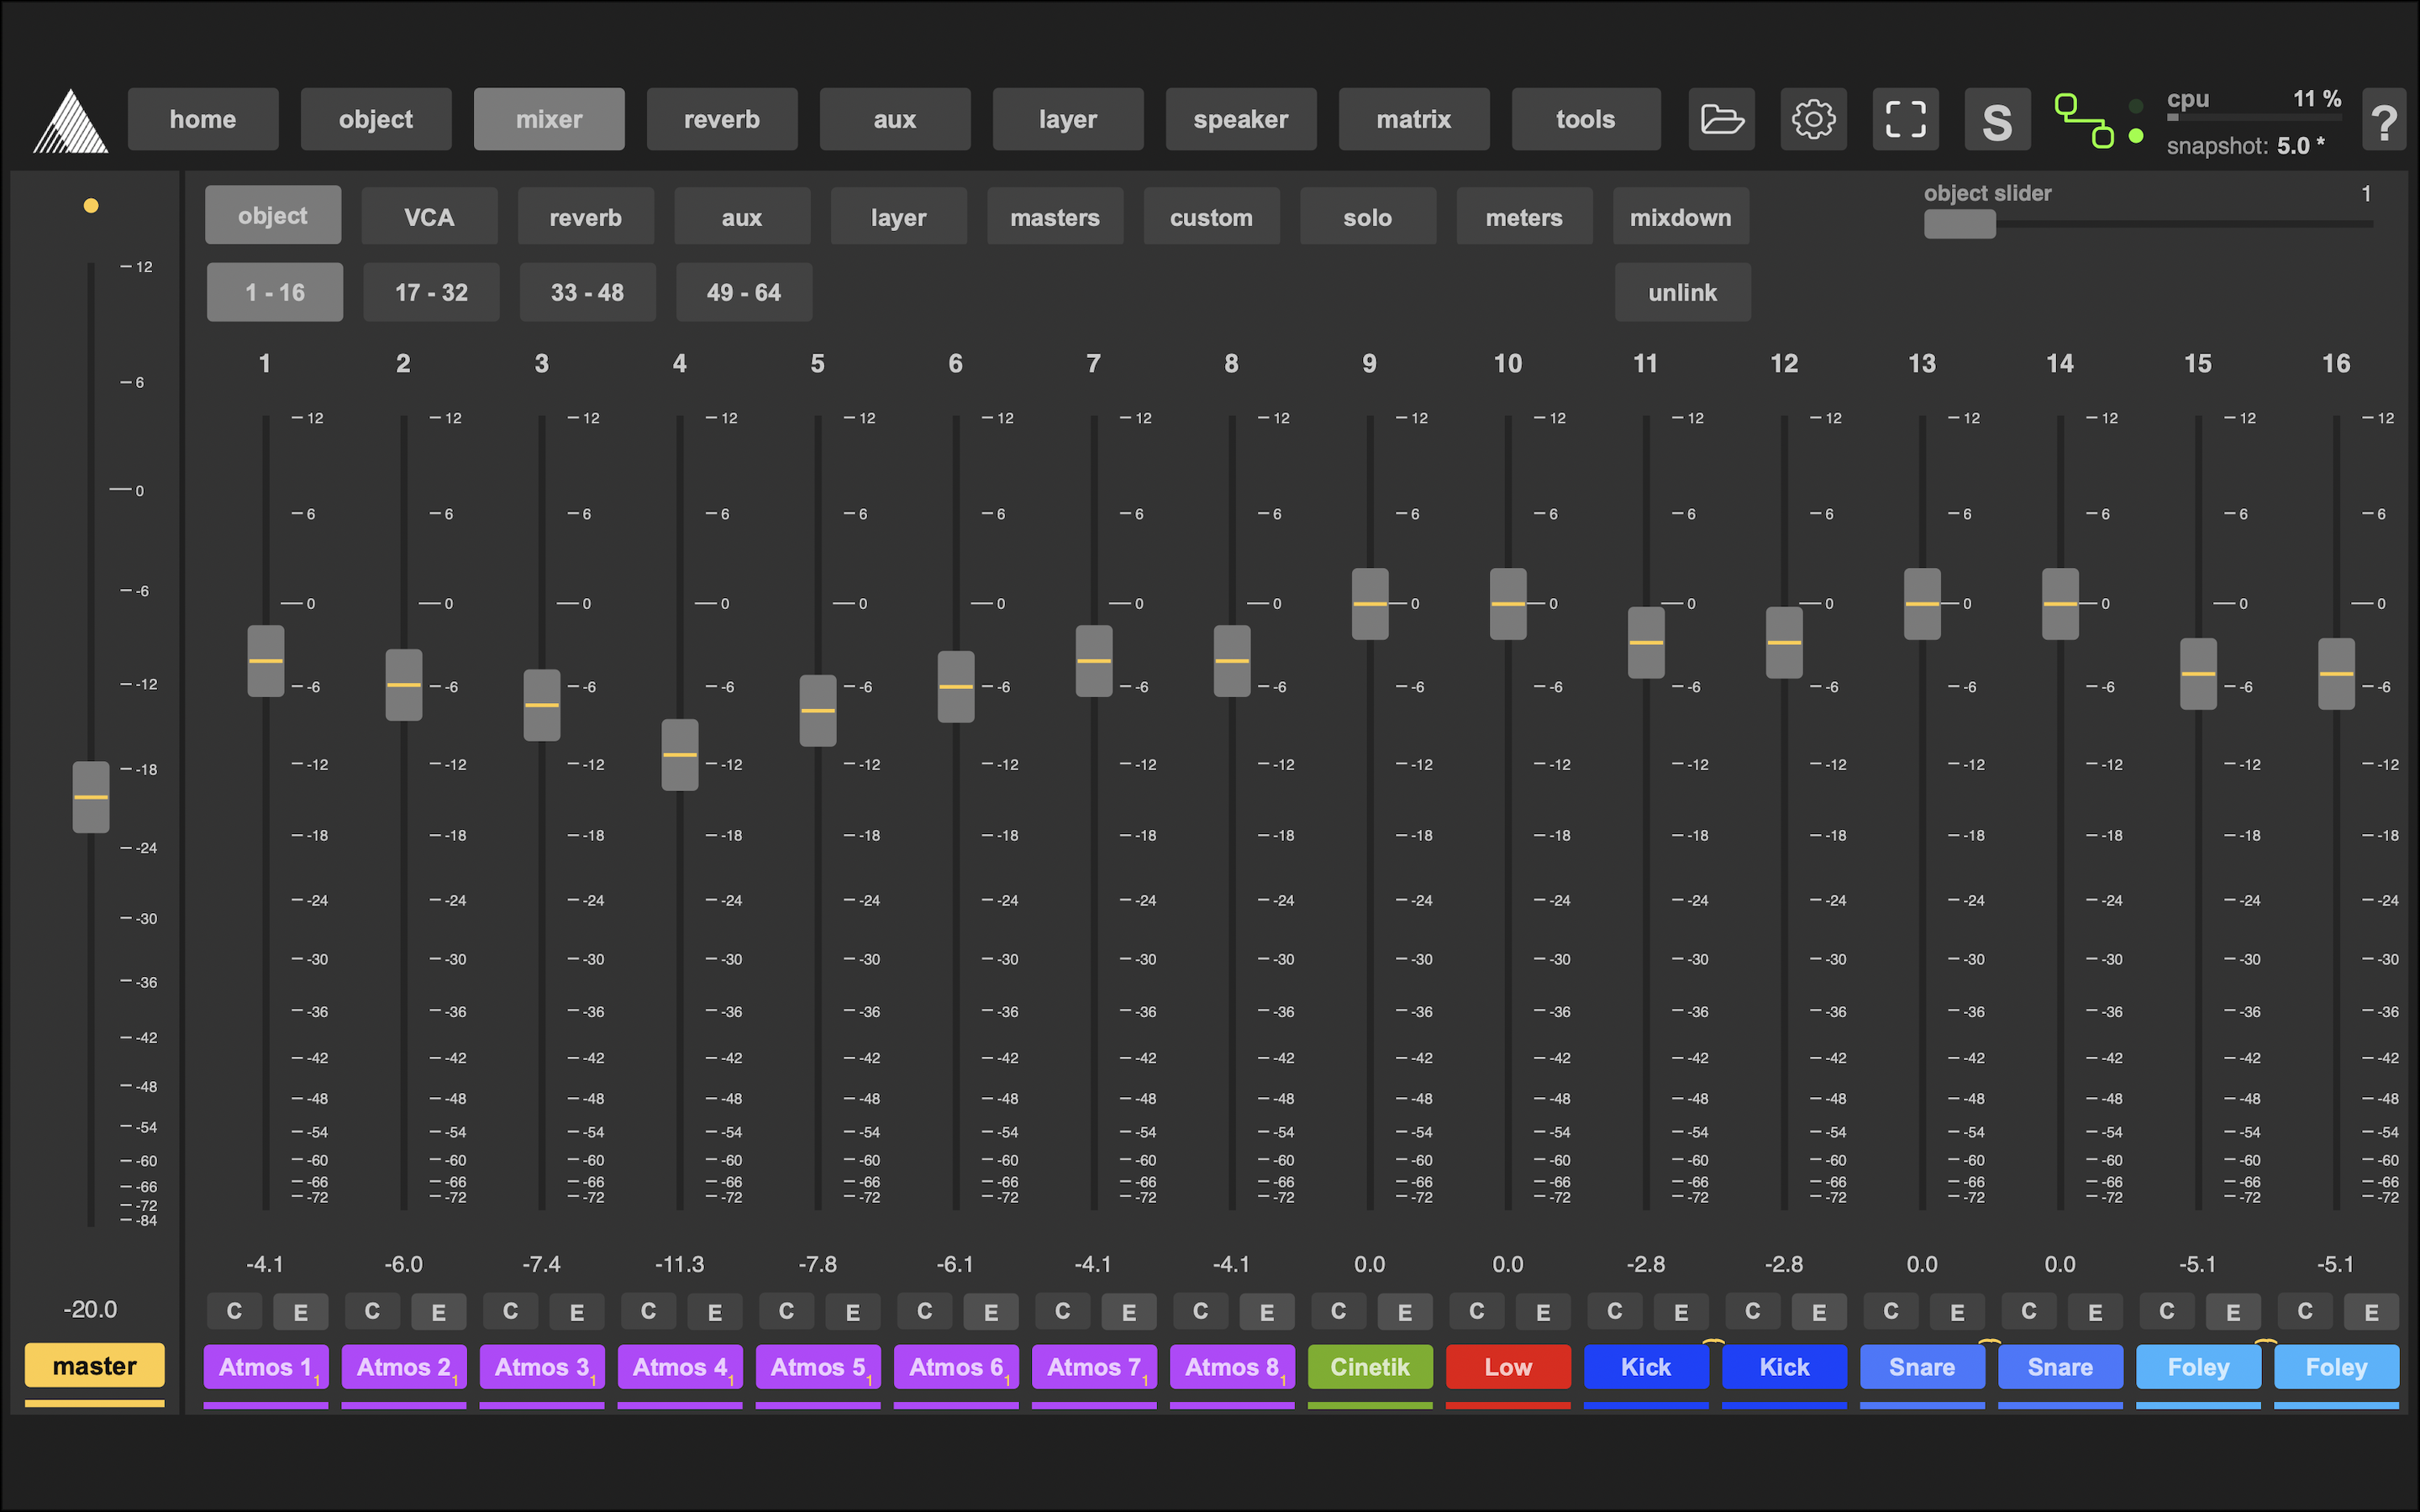2420x1512 pixels.
Task: Toggle E button on Atmos 1 channel
Action: click(300, 1311)
